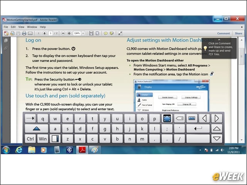Viewport: 247px width, 185px height.
Task: Click the scrolling-mode page fit icon
Action: coord(91,33)
